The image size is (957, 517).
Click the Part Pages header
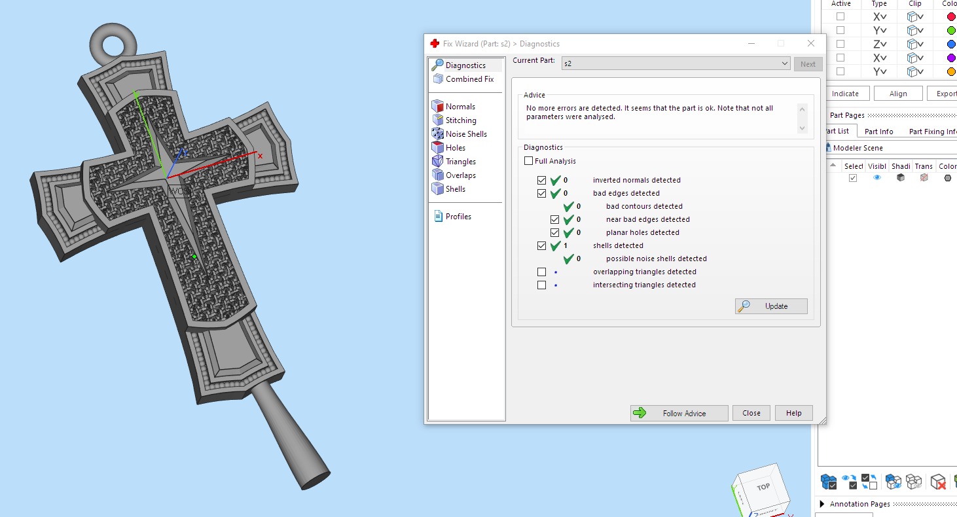coord(847,115)
